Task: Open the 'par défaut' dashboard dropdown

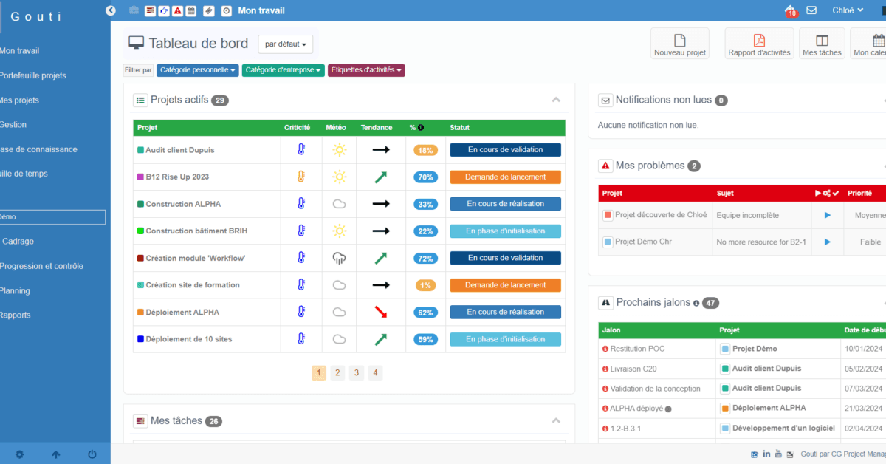Action: click(286, 44)
